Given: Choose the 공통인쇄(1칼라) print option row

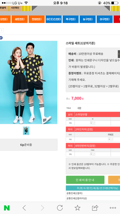Looking at the screenshot, I should tap(93, 193).
